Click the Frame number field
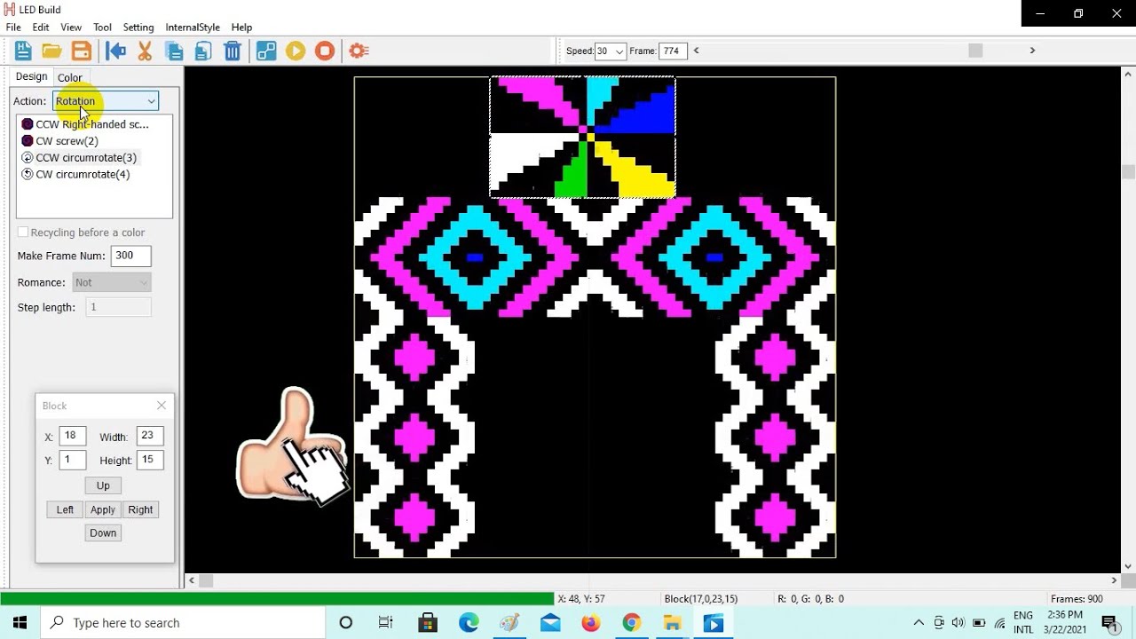 (672, 51)
